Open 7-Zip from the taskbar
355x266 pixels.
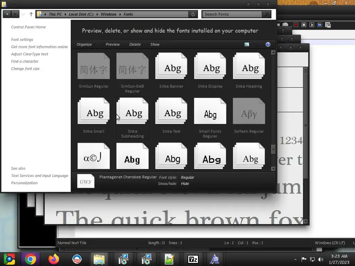pos(193,259)
